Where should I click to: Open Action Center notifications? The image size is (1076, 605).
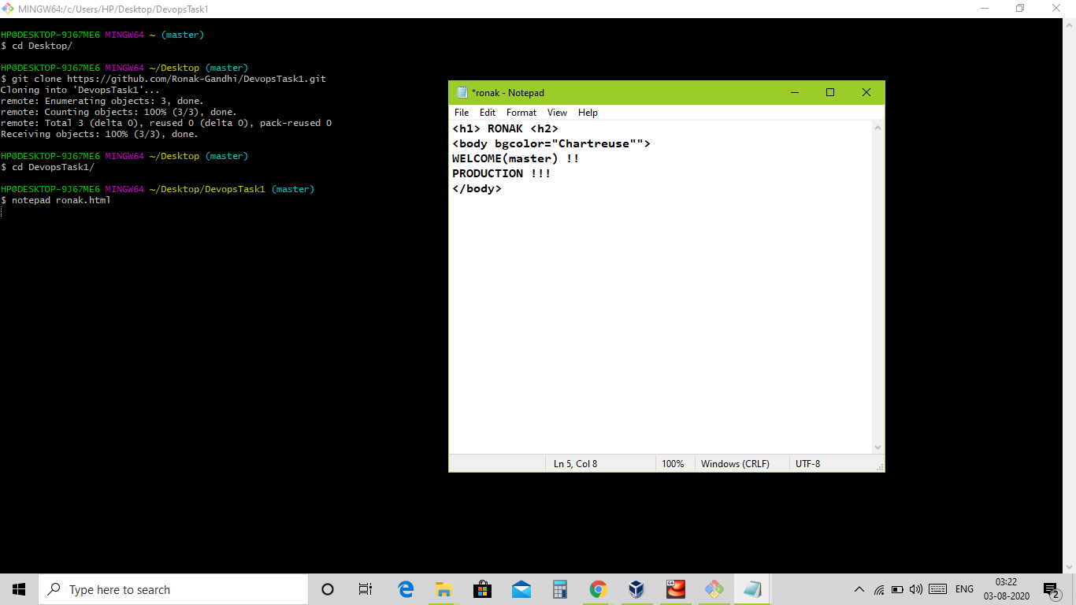[x=1050, y=588]
